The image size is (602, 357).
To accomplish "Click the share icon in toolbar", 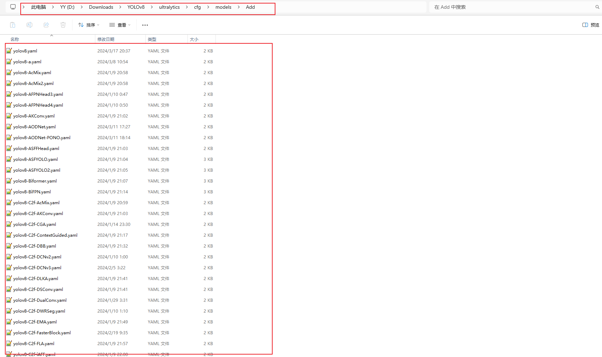I will tap(46, 25).
